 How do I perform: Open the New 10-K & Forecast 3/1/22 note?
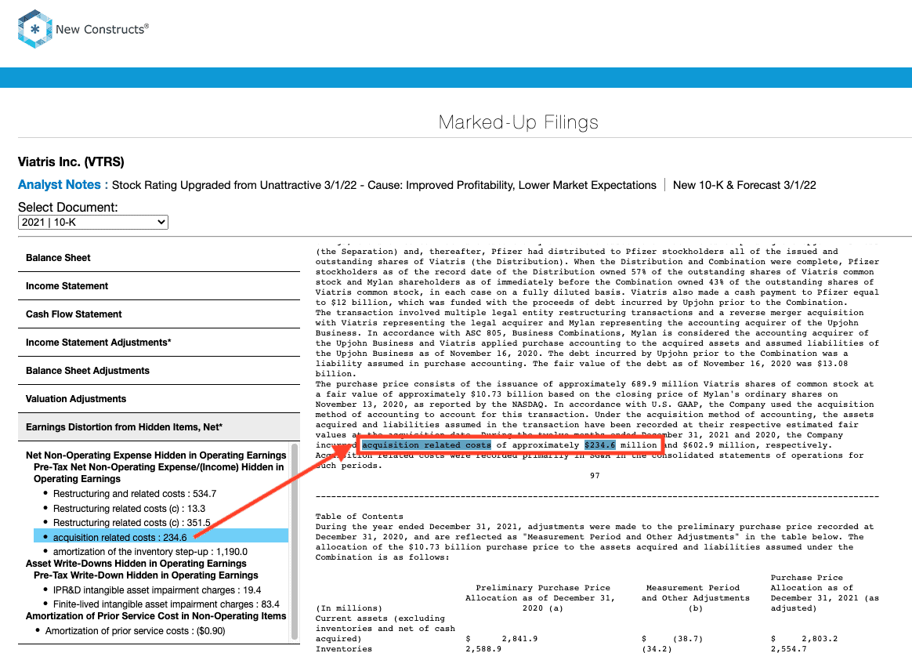point(744,185)
